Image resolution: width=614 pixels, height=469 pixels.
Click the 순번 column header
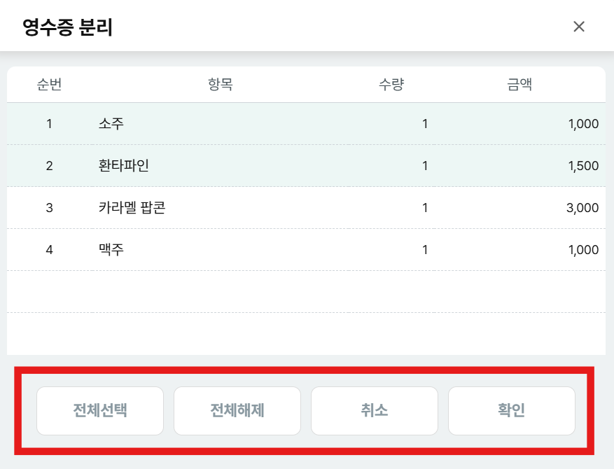tap(49, 85)
